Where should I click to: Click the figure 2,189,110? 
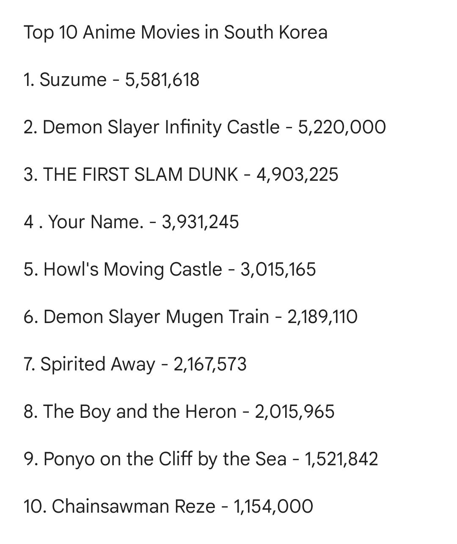pyautogui.click(x=323, y=317)
